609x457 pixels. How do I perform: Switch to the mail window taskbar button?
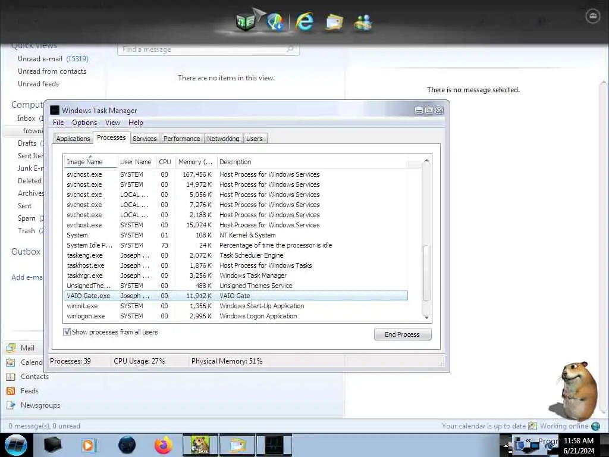237,445
